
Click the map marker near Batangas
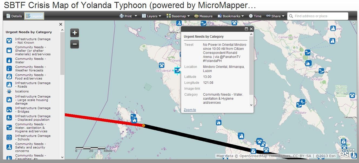[179, 23]
